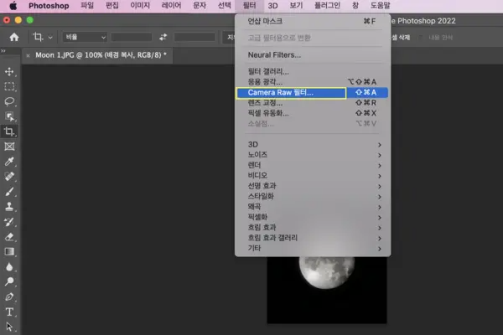The width and height of the screenshot is (503, 335).
Task: Expand the 선명 효과 submenu
Action: coord(313,186)
